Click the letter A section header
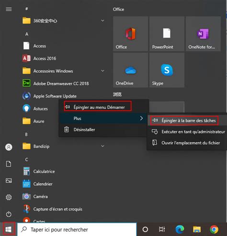The image size is (227, 236). (x=27, y=34)
